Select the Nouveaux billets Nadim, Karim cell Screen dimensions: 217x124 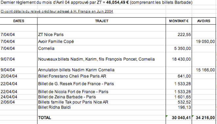101,59
